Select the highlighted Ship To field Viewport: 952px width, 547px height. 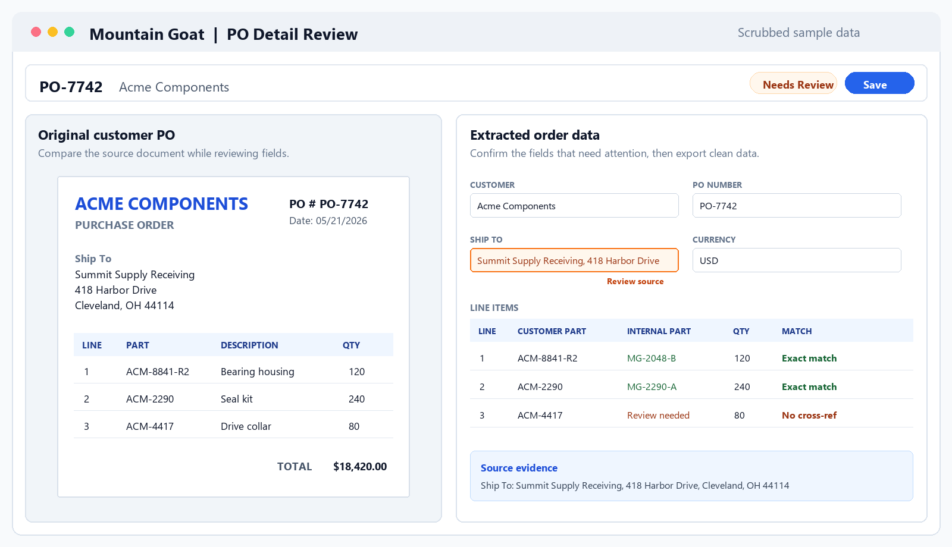coord(574,260)
